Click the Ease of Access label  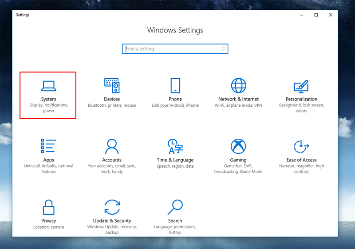[301, 160]
